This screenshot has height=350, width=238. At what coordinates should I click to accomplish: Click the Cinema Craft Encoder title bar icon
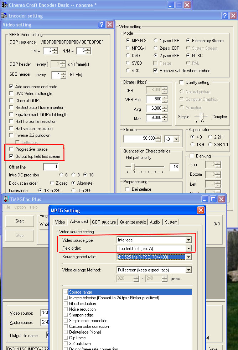[4, 5]
